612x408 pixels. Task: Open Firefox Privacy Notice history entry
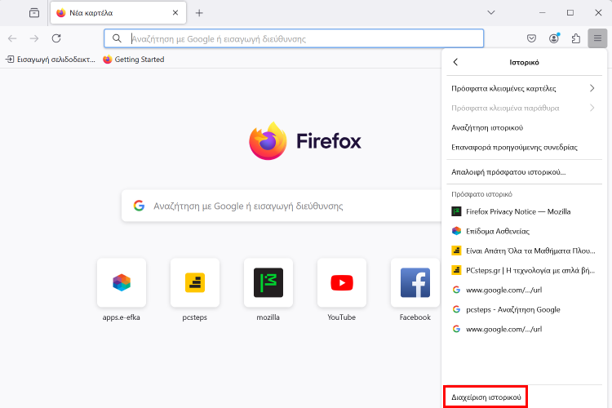tap(524, 211)
